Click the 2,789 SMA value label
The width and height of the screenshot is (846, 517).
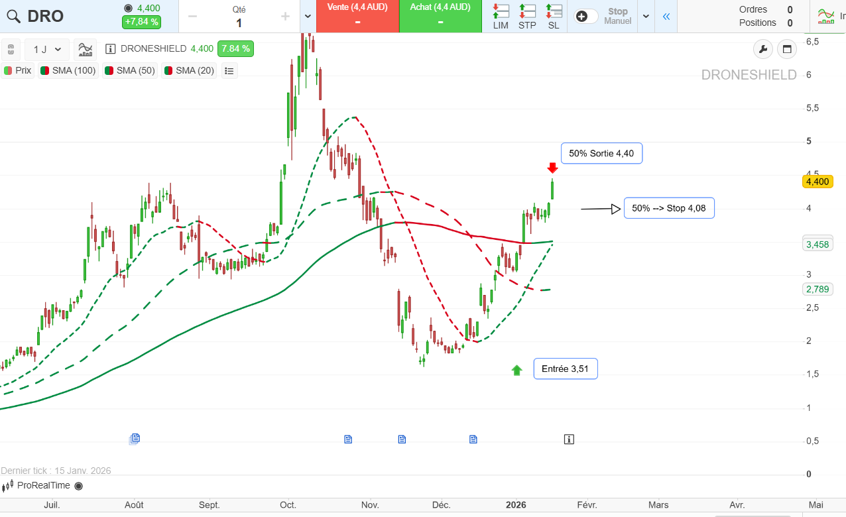coord(817,289)
